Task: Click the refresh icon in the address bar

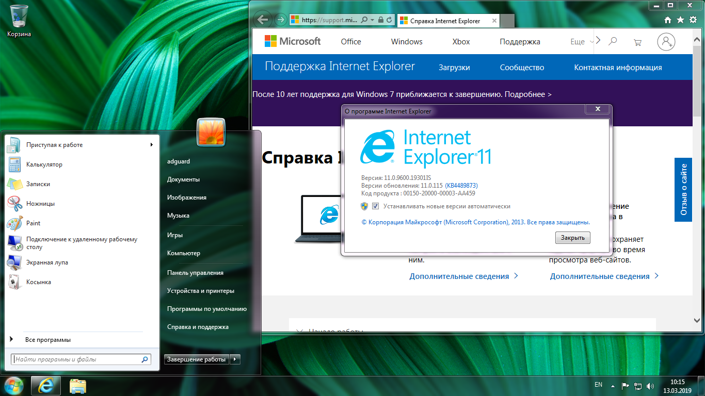Action: click(x=389, y=21)
